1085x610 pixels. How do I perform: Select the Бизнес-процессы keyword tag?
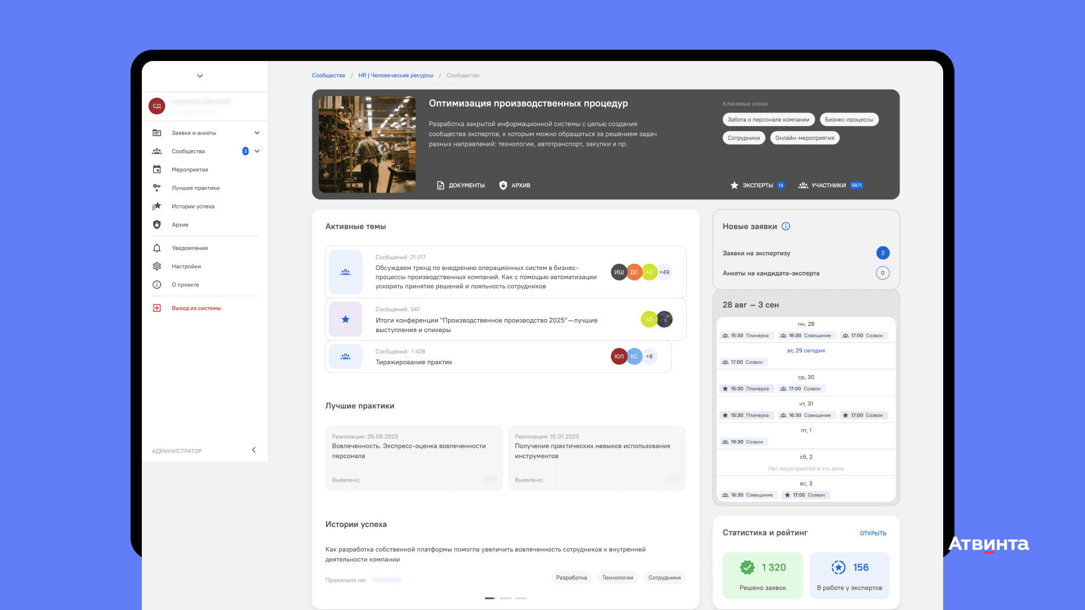click(849, 120)
